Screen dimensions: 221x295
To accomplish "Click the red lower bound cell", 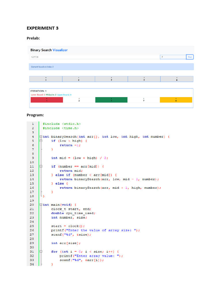I will 47,100.
